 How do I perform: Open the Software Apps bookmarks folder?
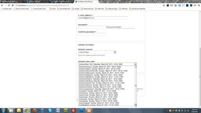[x=111, y=9]
